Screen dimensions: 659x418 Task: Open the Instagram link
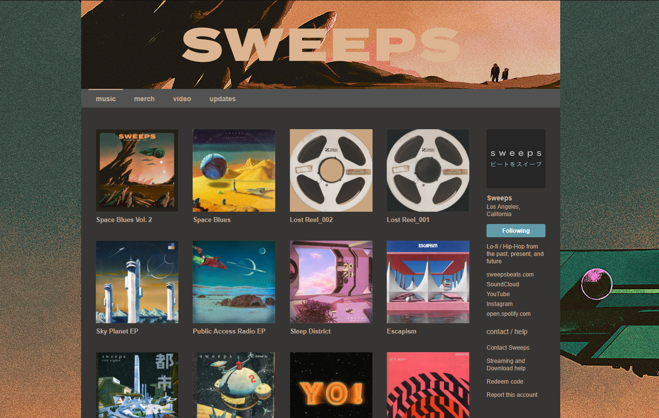point(500,304)
